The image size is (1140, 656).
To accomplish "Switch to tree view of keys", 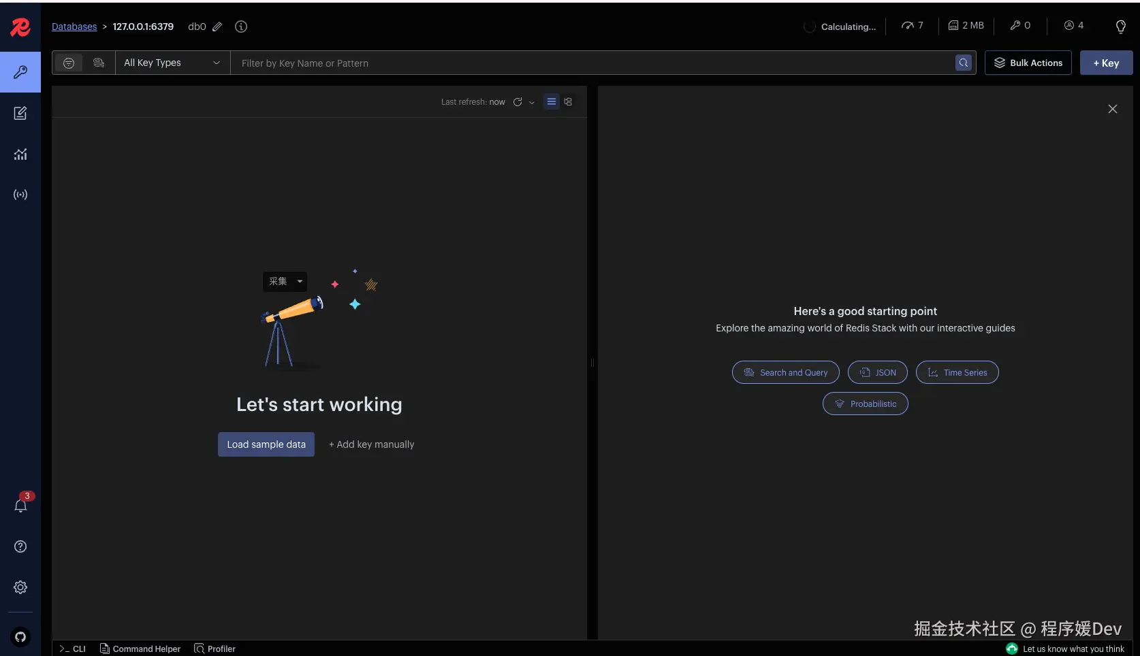I will 568,102.
